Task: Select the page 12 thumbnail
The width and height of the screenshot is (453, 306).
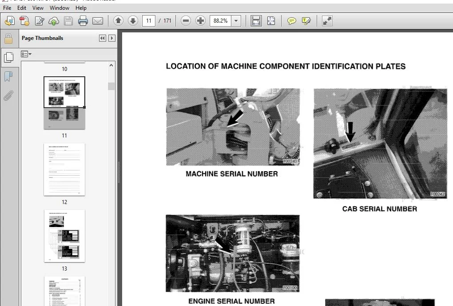Action: (x=64, y=169)
